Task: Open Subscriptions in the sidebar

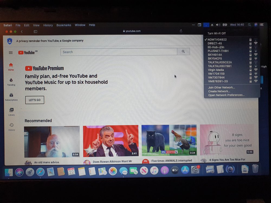Action: [x=11, y=97]
